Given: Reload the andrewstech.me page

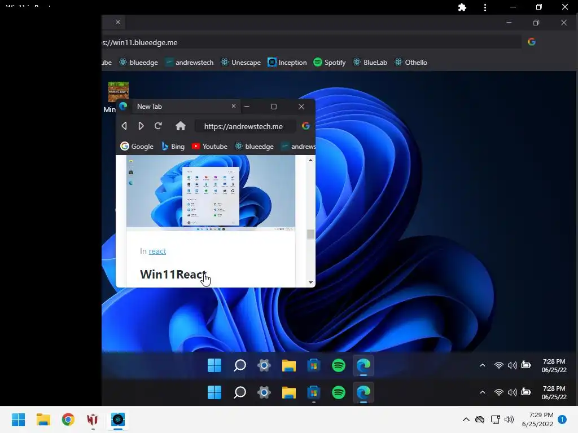Looking at the screenshot, I should tap(158, 126).
